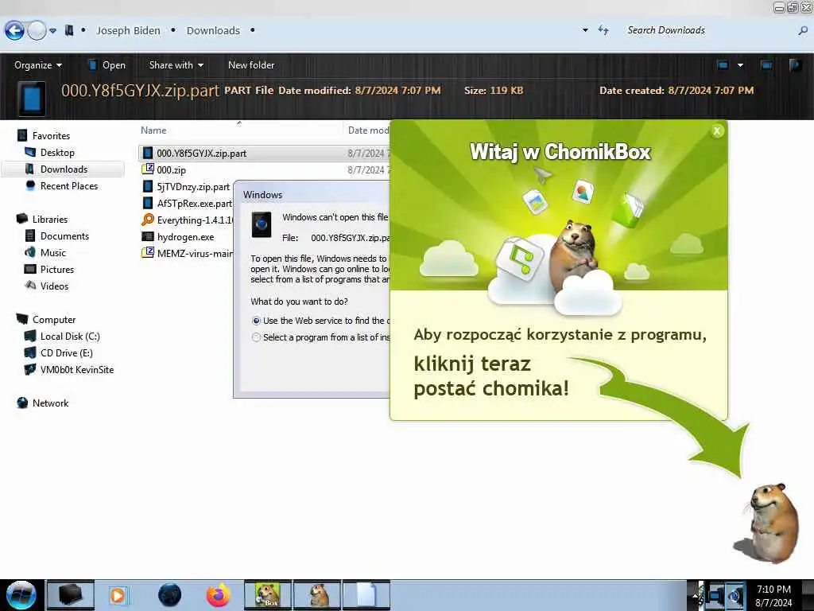
Task: Choose Use the Web service radio option
Action: [x=256, y=321]
